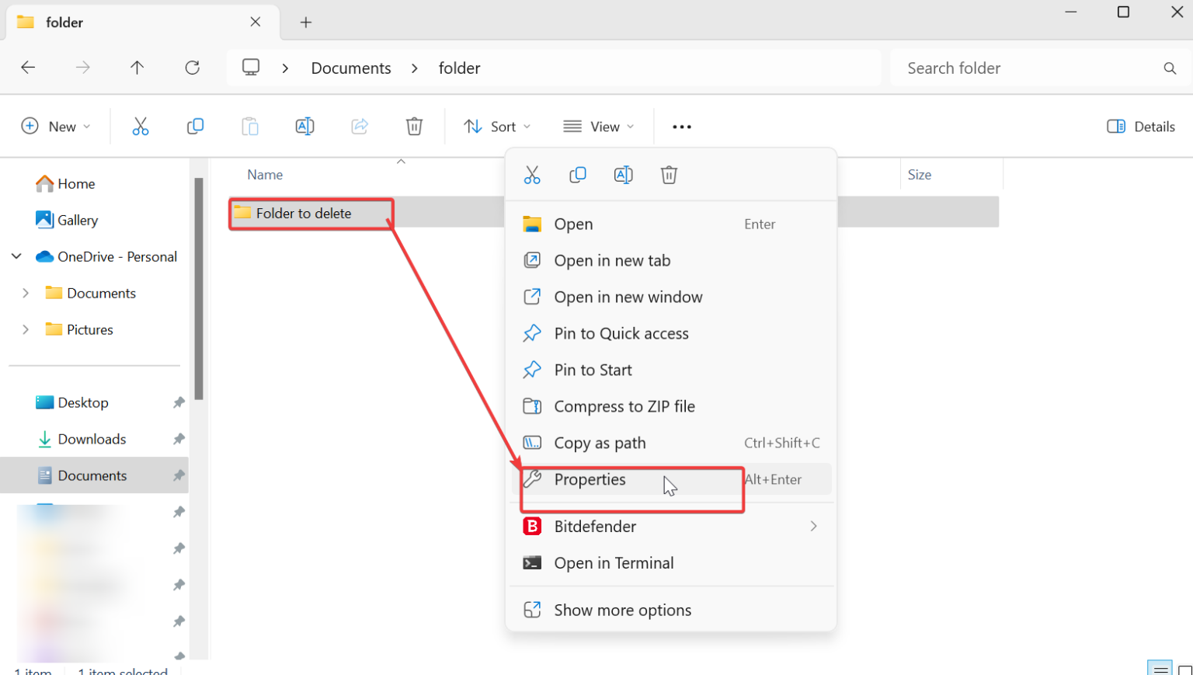Select Properties from the context menu
Screen dimensions: 1193x675
click(x=590, y=479)
